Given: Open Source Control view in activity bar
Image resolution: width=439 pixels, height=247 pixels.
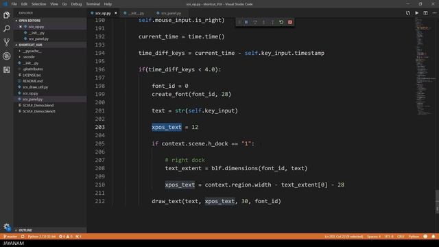Looking at the screenshot, I should [x=6, y=43].
